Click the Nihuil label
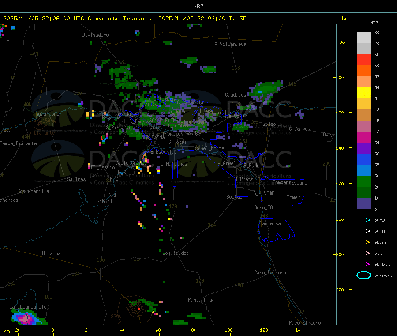 (x=104, y=201)
